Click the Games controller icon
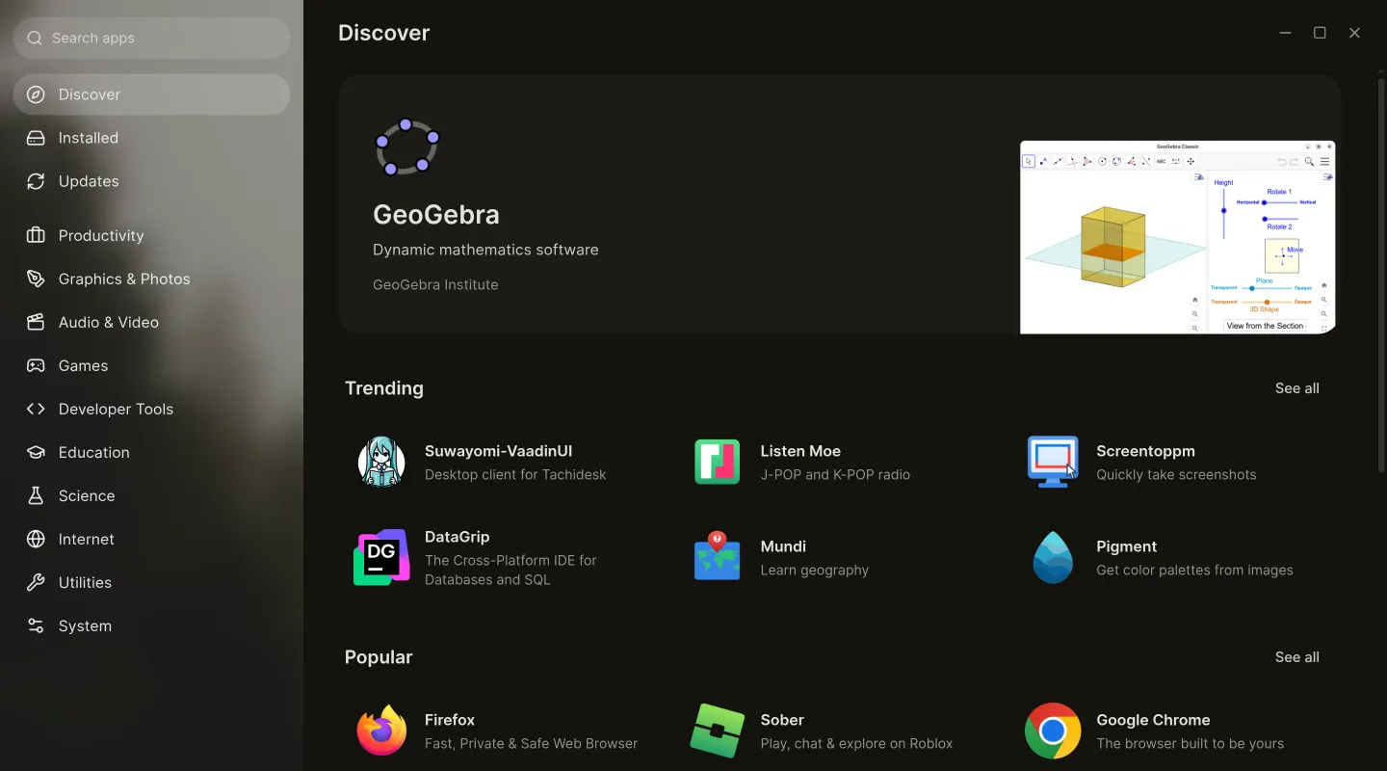The image size is (1387, 771). click(x=36, y=365)
